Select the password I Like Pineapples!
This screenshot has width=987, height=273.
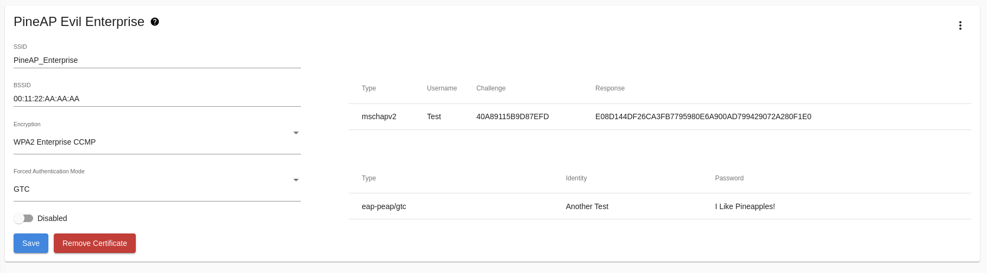tap(745, 206)
